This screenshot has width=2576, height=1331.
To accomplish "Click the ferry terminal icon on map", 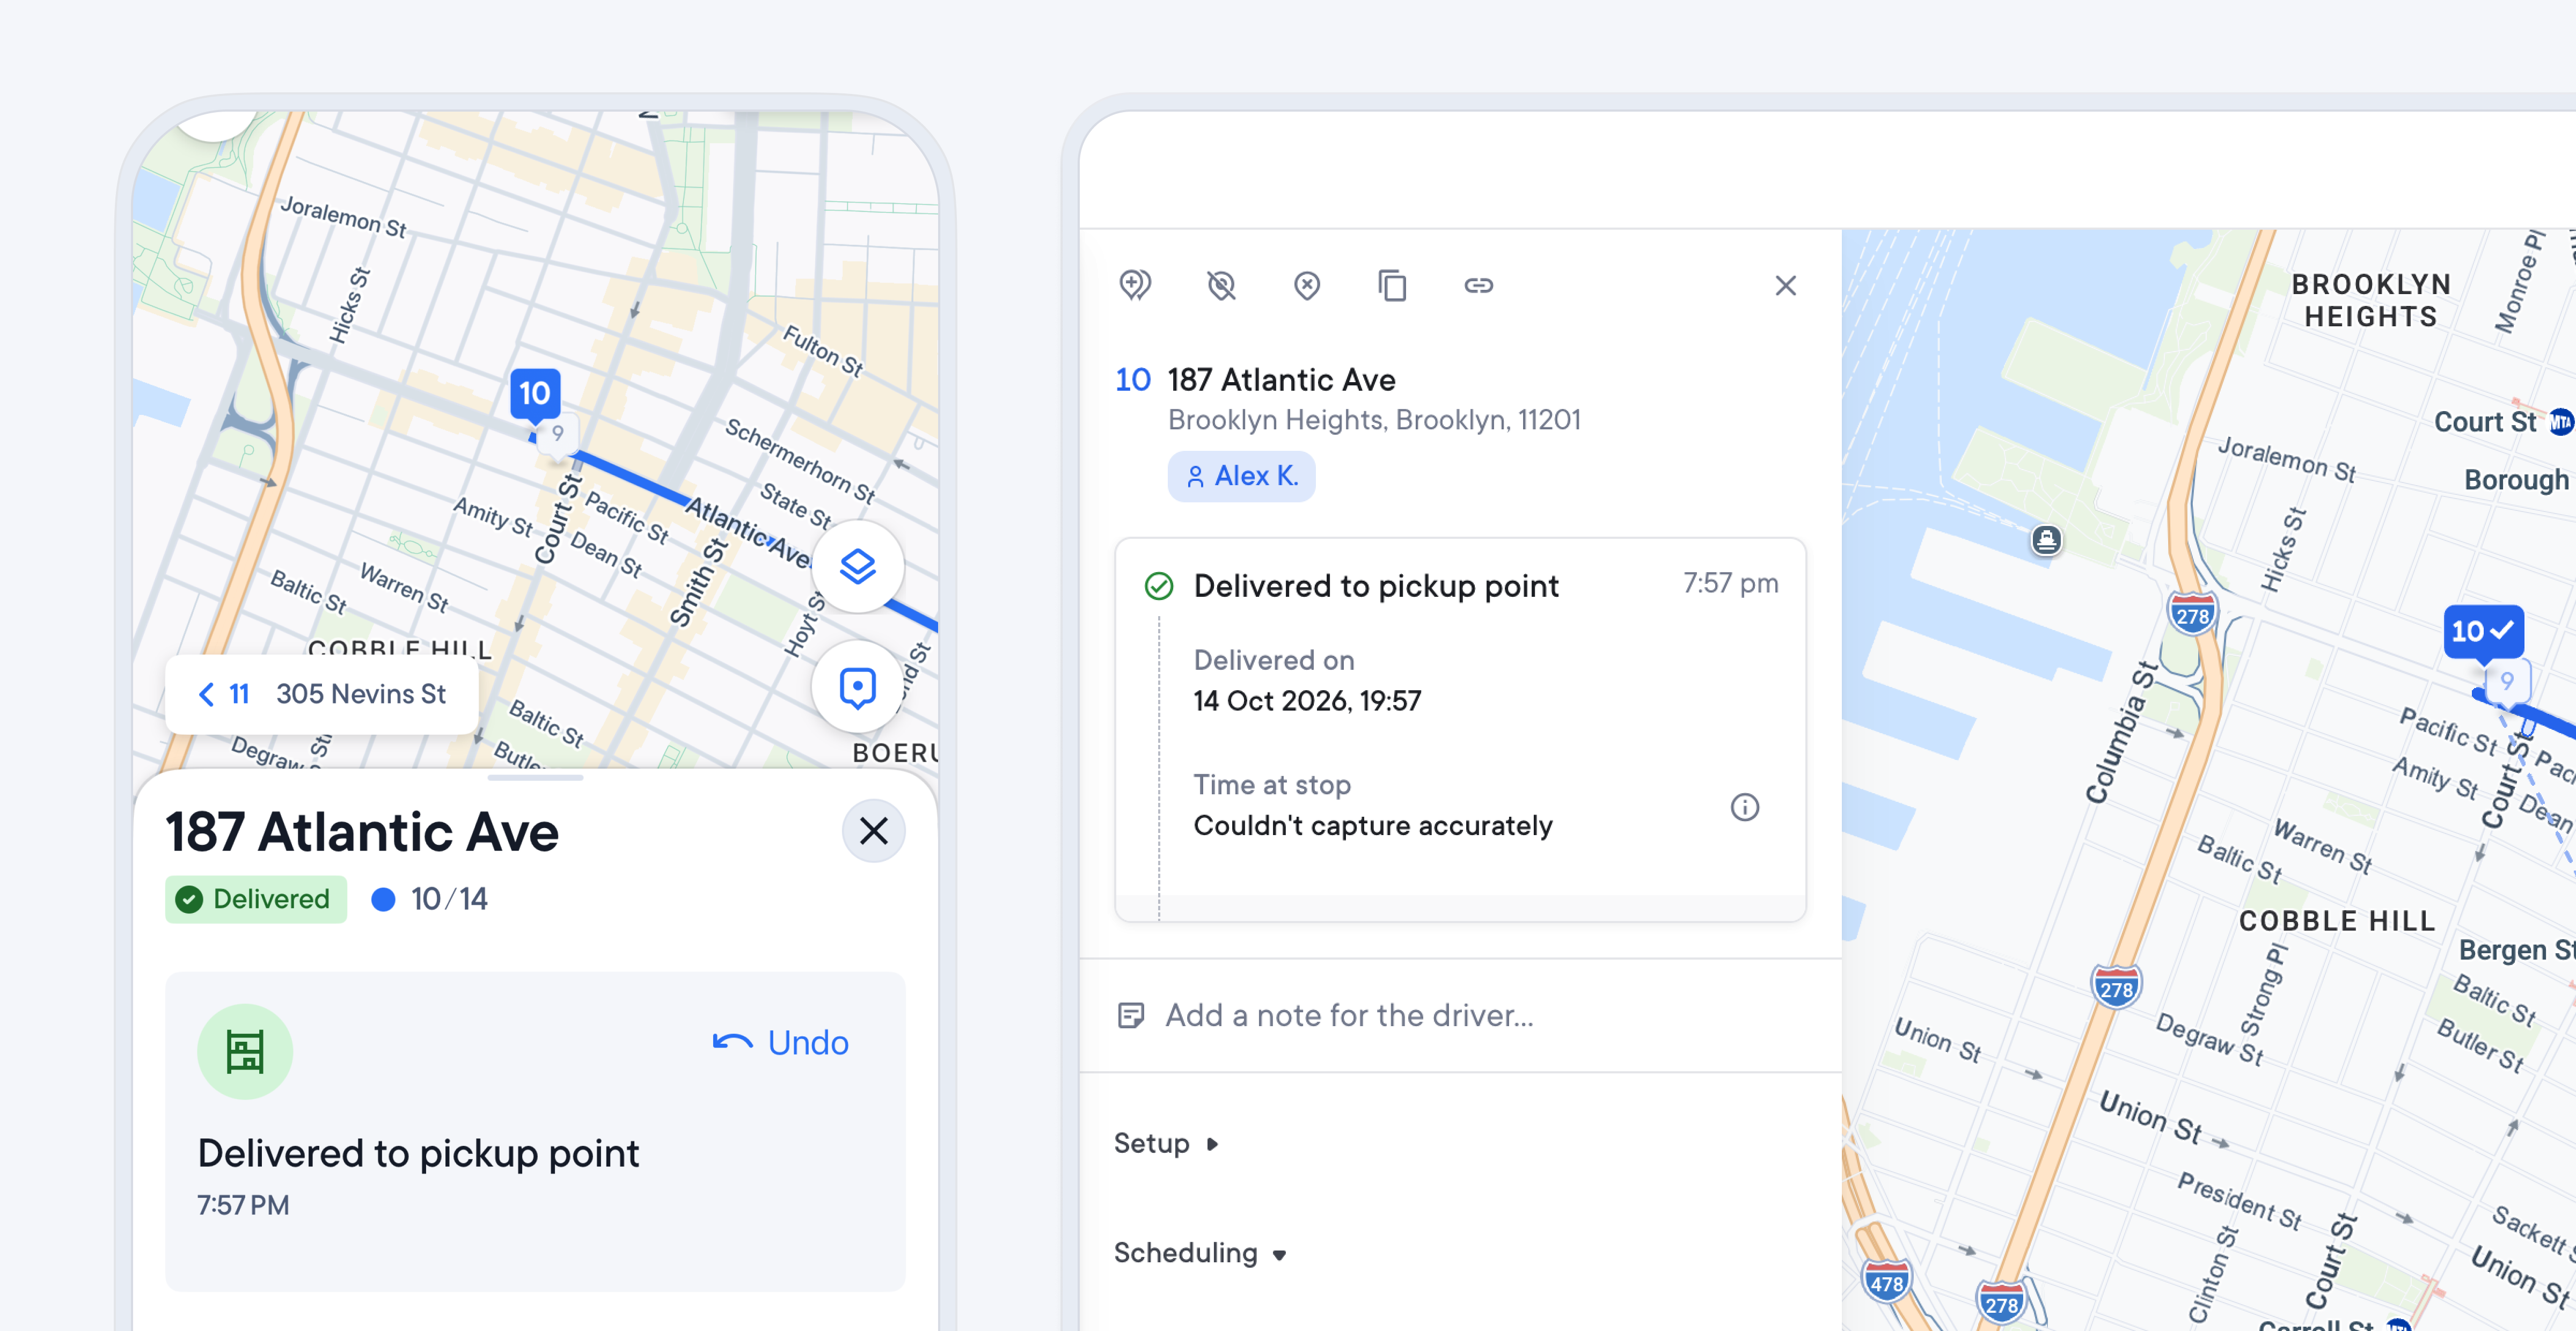I will tap(2046, 540).
